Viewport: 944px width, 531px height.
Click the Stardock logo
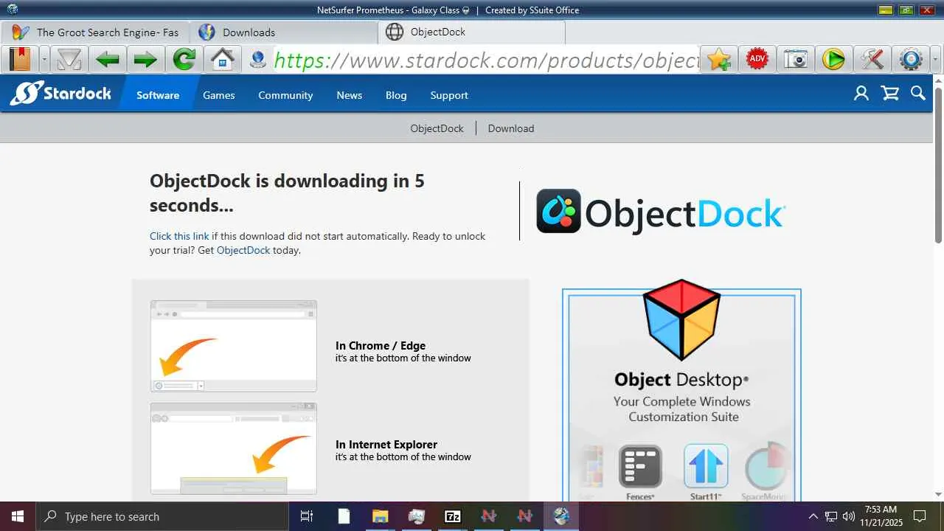coord(60,94)
